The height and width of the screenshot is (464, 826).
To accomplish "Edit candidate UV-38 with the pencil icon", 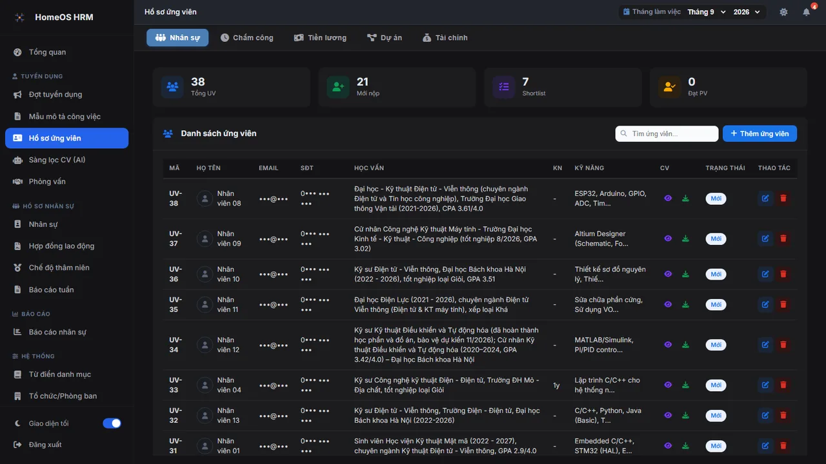I will 765,198.
